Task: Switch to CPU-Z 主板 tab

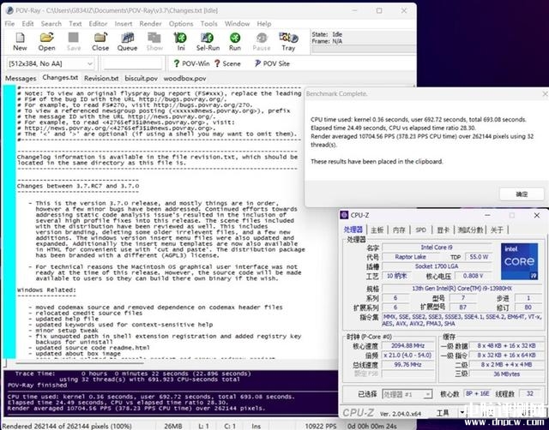Action: point(377,230)
